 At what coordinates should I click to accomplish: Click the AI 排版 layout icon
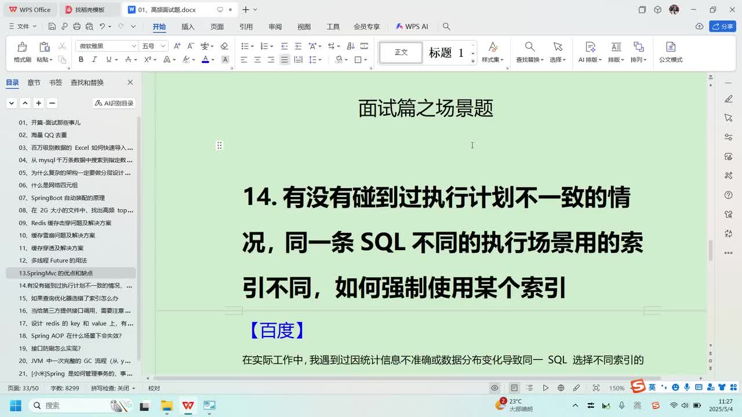(x=590, y=47)
